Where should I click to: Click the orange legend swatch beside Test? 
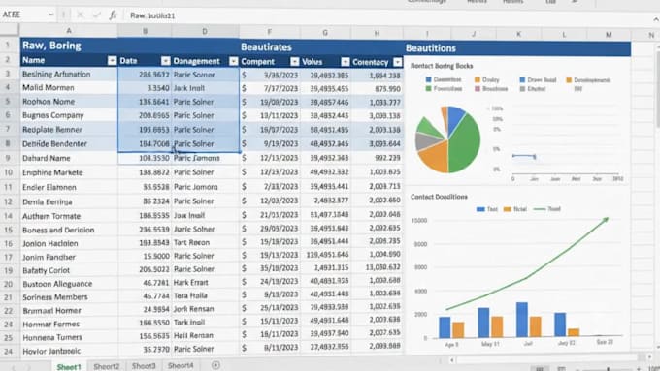coord(508,209)
